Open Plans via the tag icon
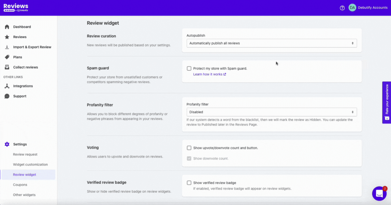 pyautogui.click(x=7, y=57)
